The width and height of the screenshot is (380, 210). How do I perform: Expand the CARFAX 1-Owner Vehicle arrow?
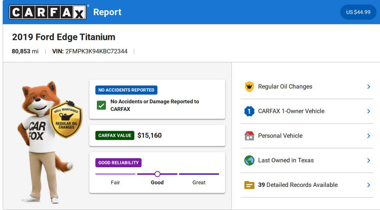pos(368,111)
